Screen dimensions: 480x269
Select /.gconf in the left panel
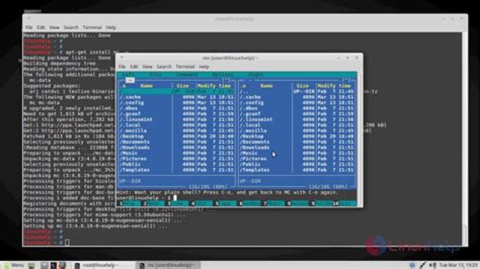point(176,114)
